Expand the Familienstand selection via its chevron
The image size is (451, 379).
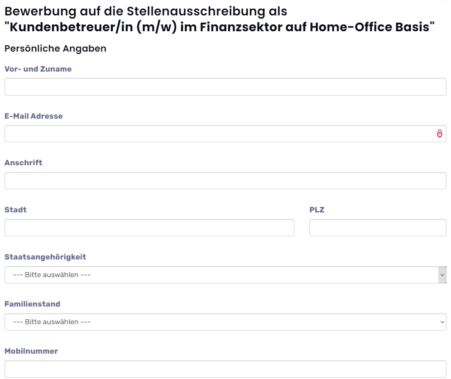coord(442,322)
